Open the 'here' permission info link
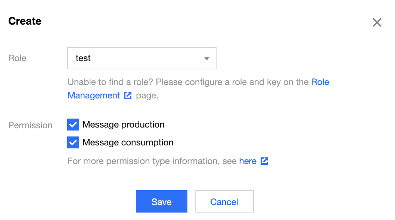Image resolution: width=395 pixels, height=220 pixels. coord(248,161)
